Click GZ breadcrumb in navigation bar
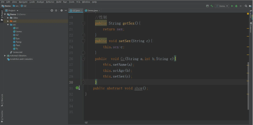Screen dimensions: 253x125 24,6
